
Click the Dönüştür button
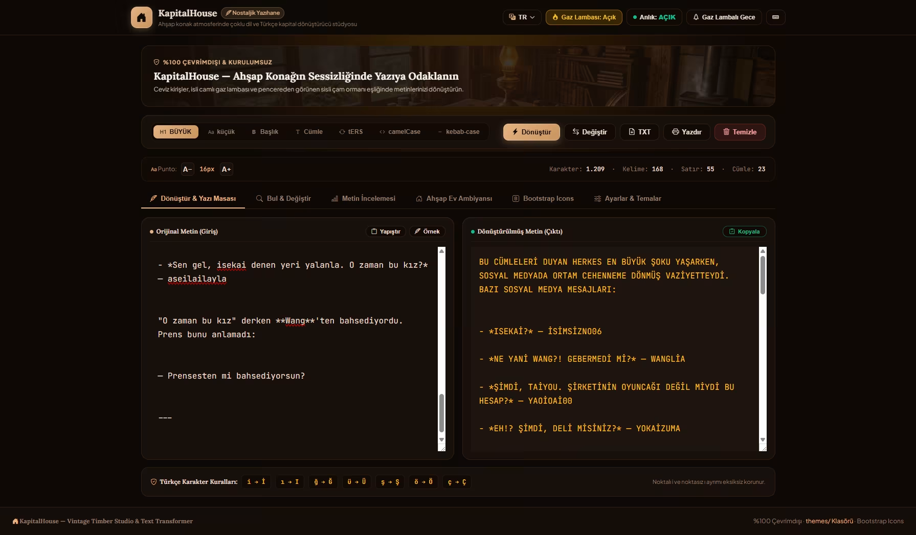pyautogui.click(x=531, y=132)
